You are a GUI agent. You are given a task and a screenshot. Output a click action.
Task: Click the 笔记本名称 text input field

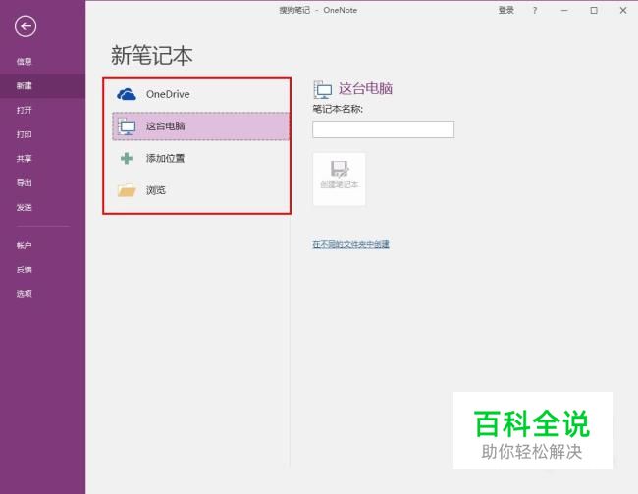coord(383,129)
